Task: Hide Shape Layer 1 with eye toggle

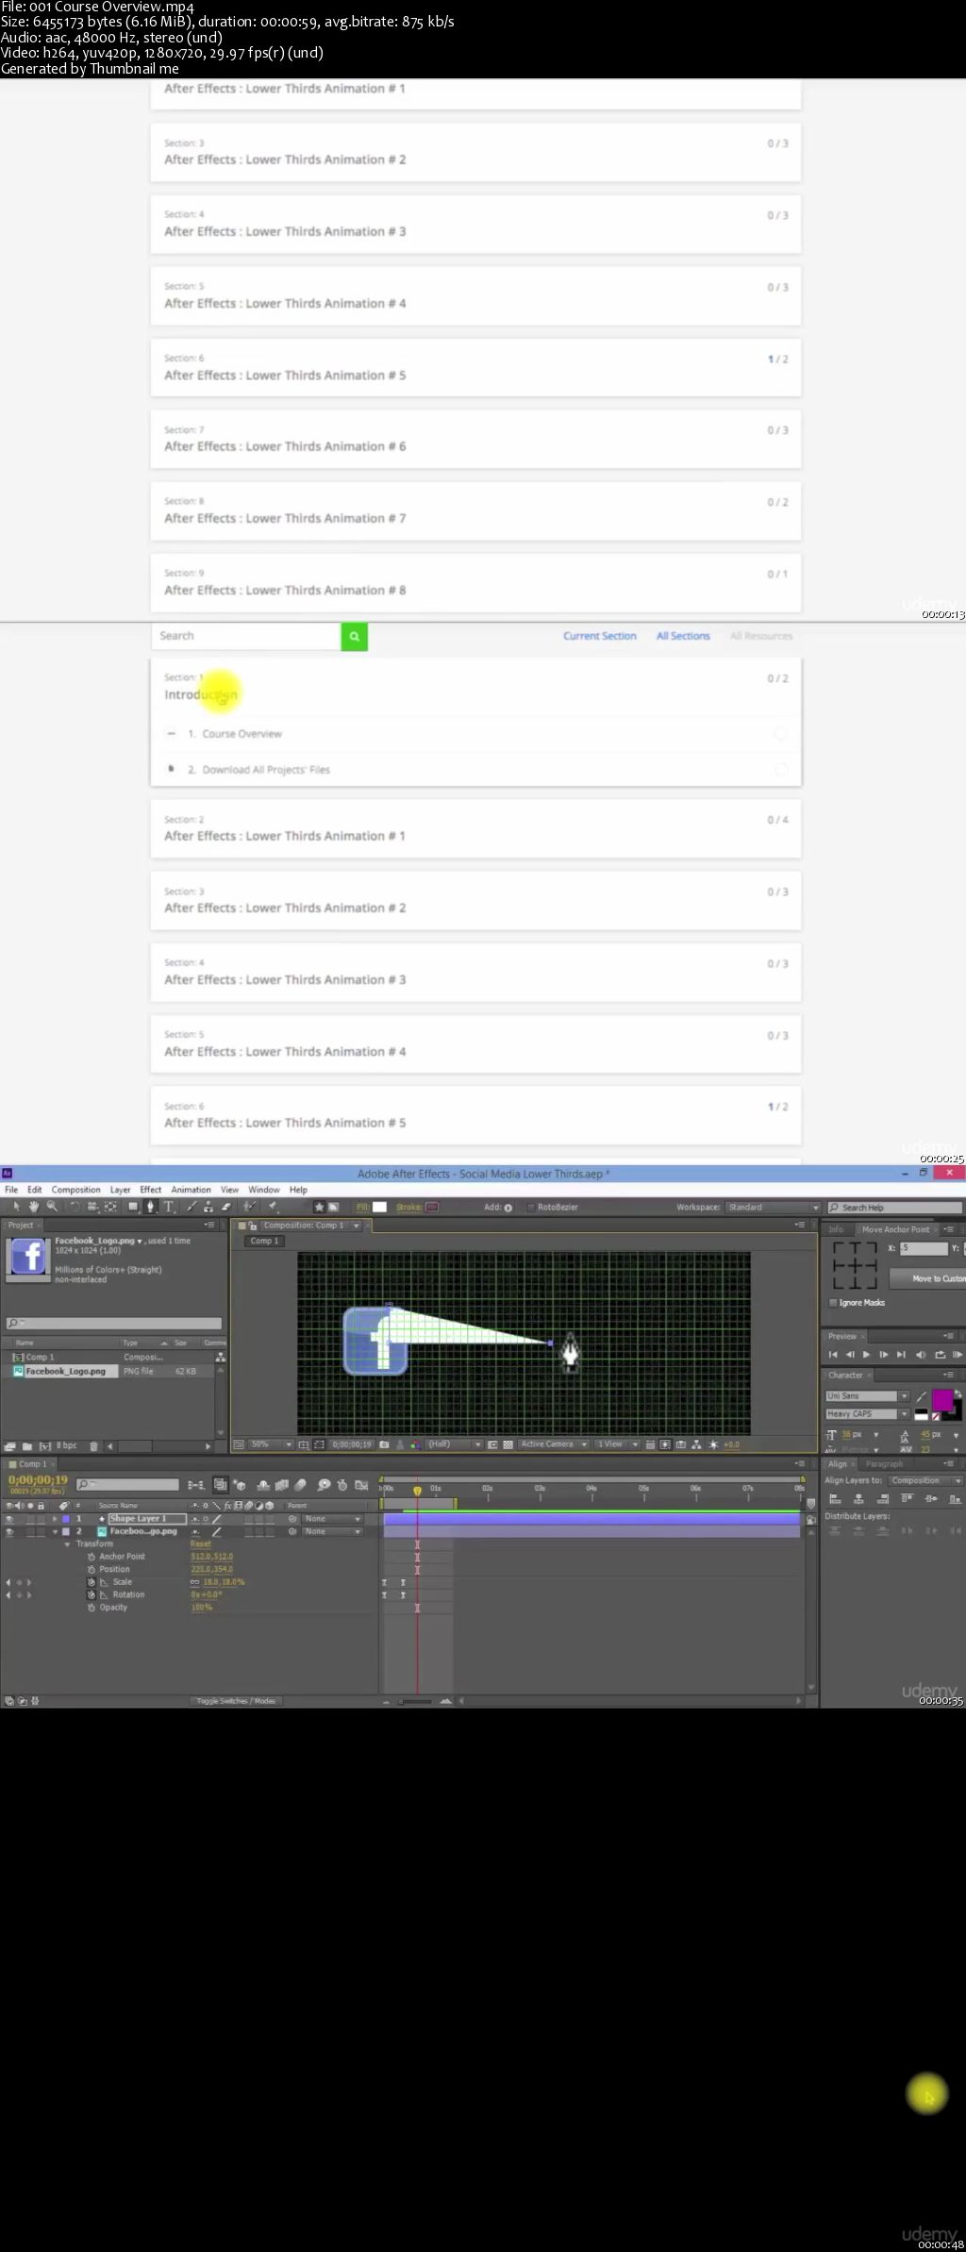Action: click(9, 1519)
